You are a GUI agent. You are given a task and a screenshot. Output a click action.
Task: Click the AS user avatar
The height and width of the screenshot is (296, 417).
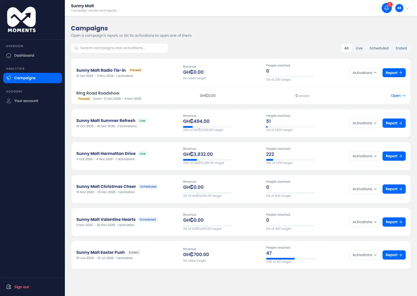399,8
